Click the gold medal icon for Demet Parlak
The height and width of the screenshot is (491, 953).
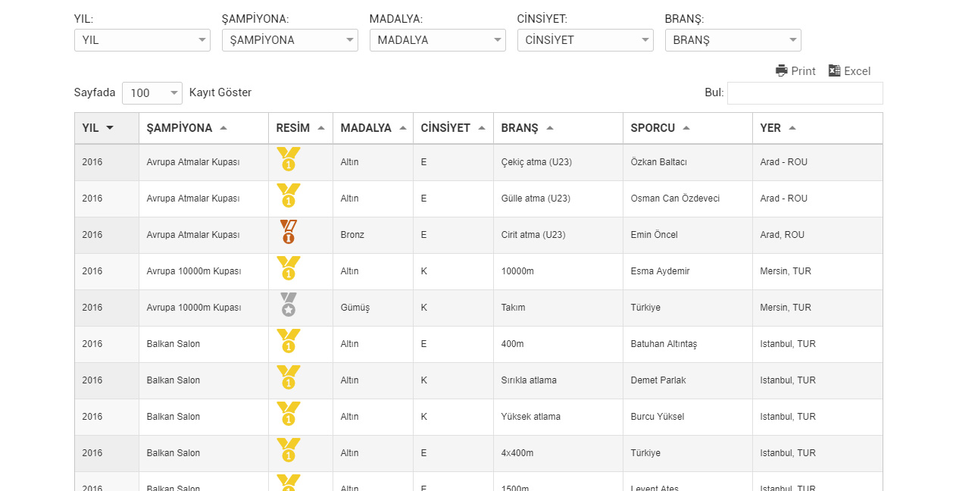pyautogui.click(x=288, y=377)
